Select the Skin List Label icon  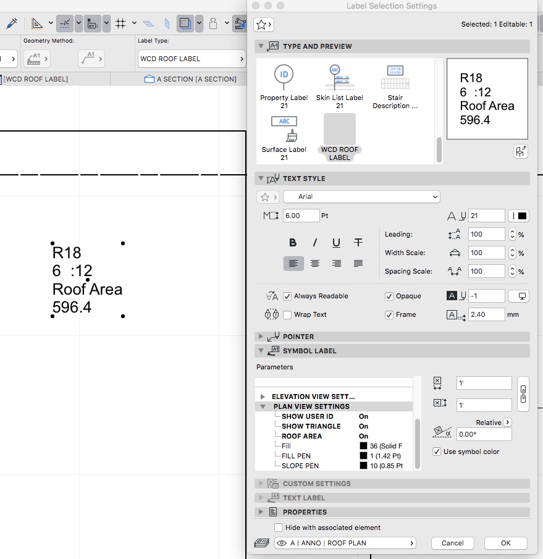pos(339,77)
